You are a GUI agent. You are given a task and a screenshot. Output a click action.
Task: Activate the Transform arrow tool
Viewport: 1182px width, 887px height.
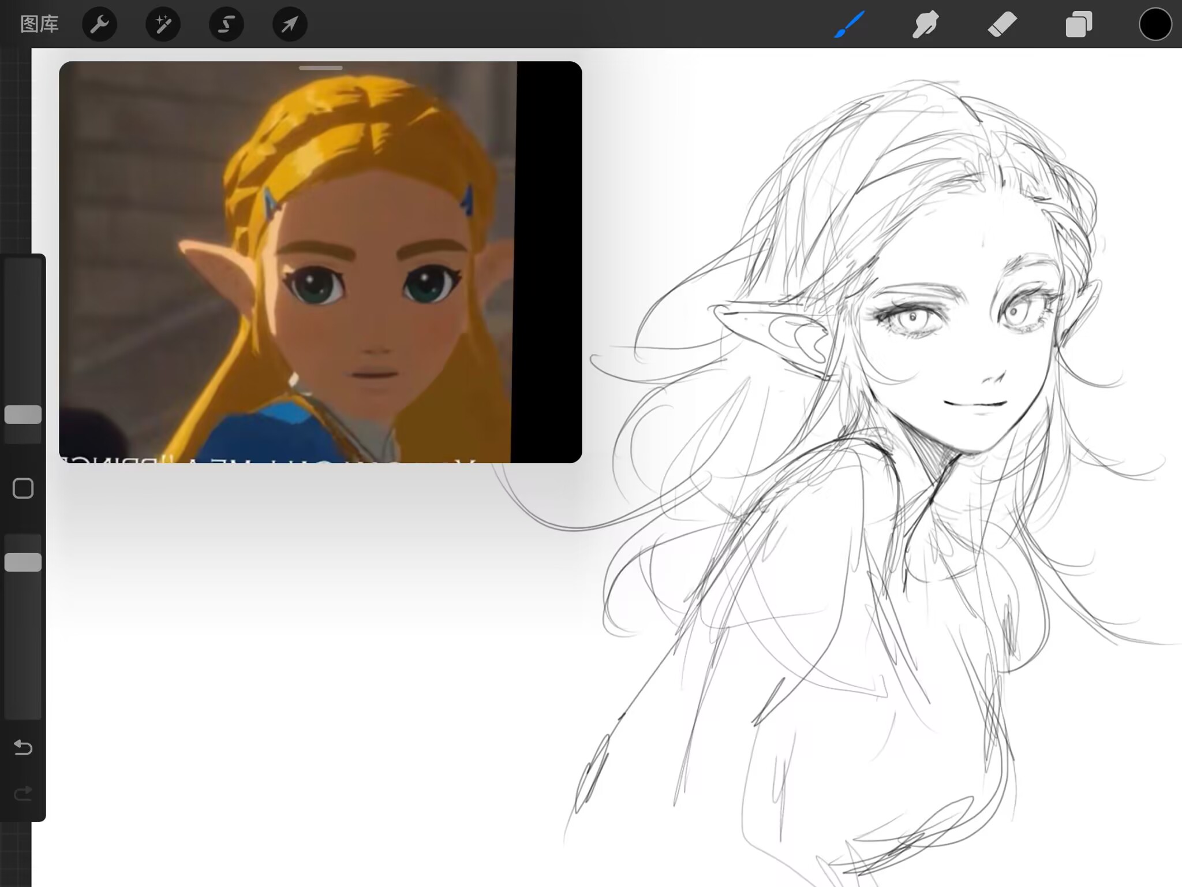[290, 24]
